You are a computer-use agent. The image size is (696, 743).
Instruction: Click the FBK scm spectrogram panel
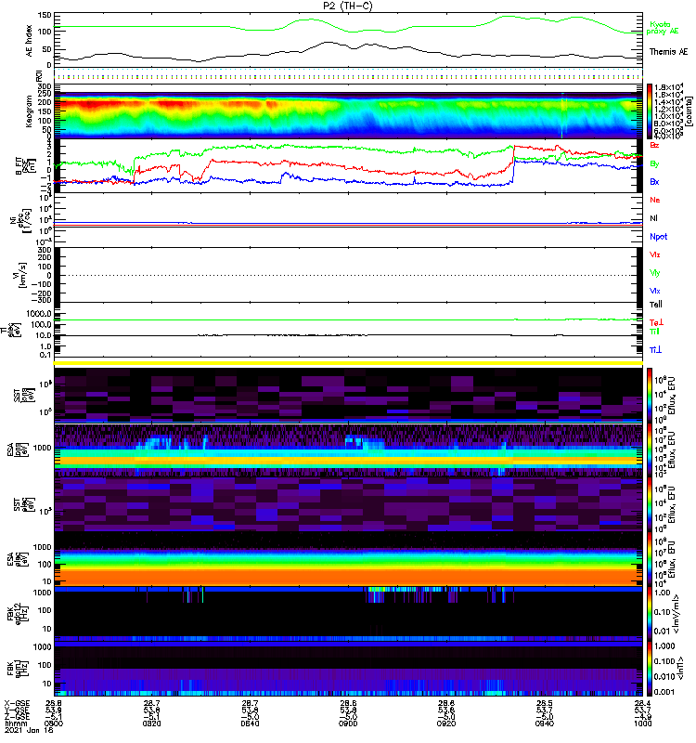click(x=349, y=668)
